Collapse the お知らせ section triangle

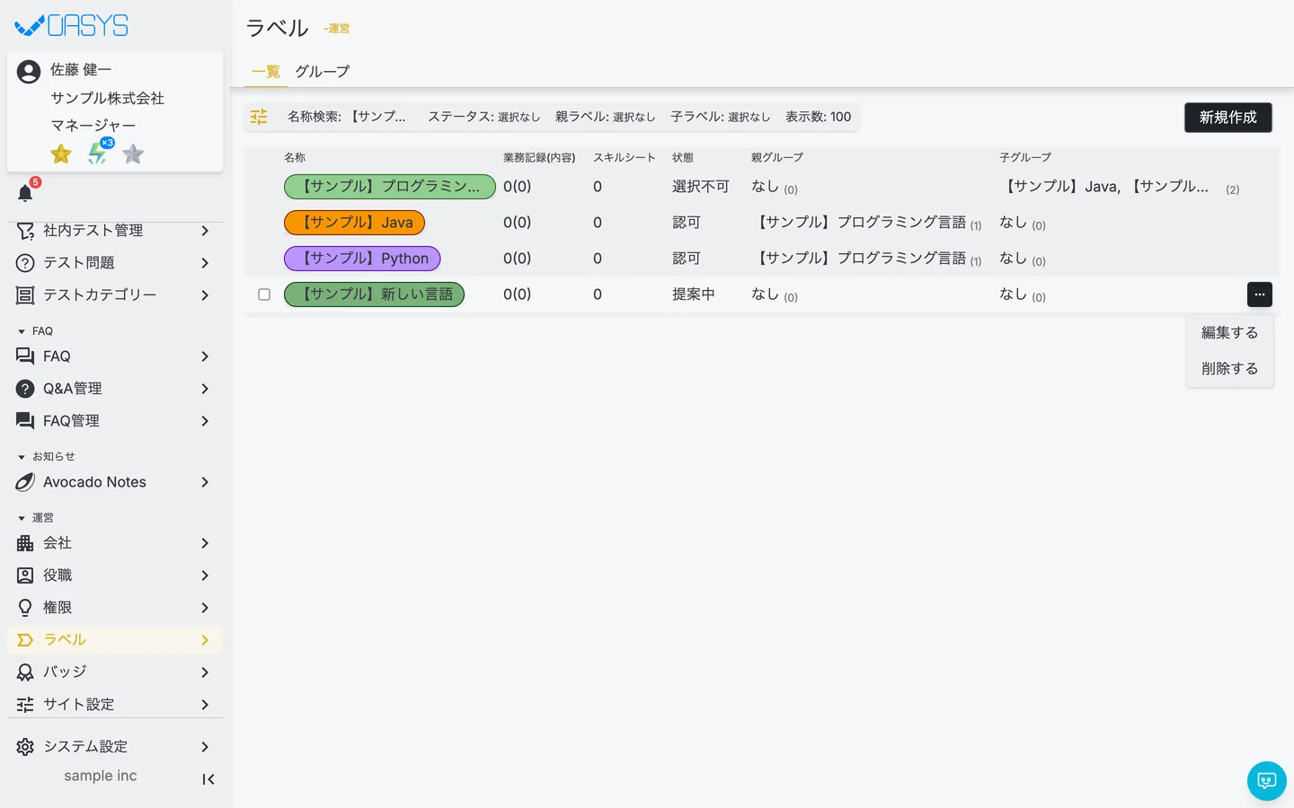tap(22, 457)
